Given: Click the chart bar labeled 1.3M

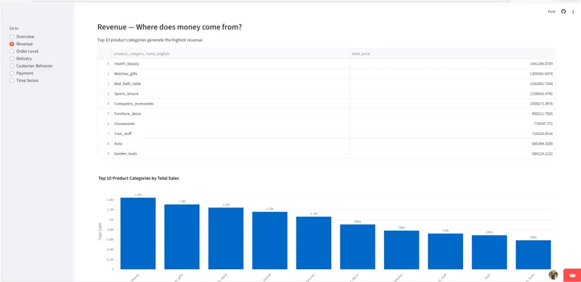Looking at the screenshot, I should pos(182,237).
